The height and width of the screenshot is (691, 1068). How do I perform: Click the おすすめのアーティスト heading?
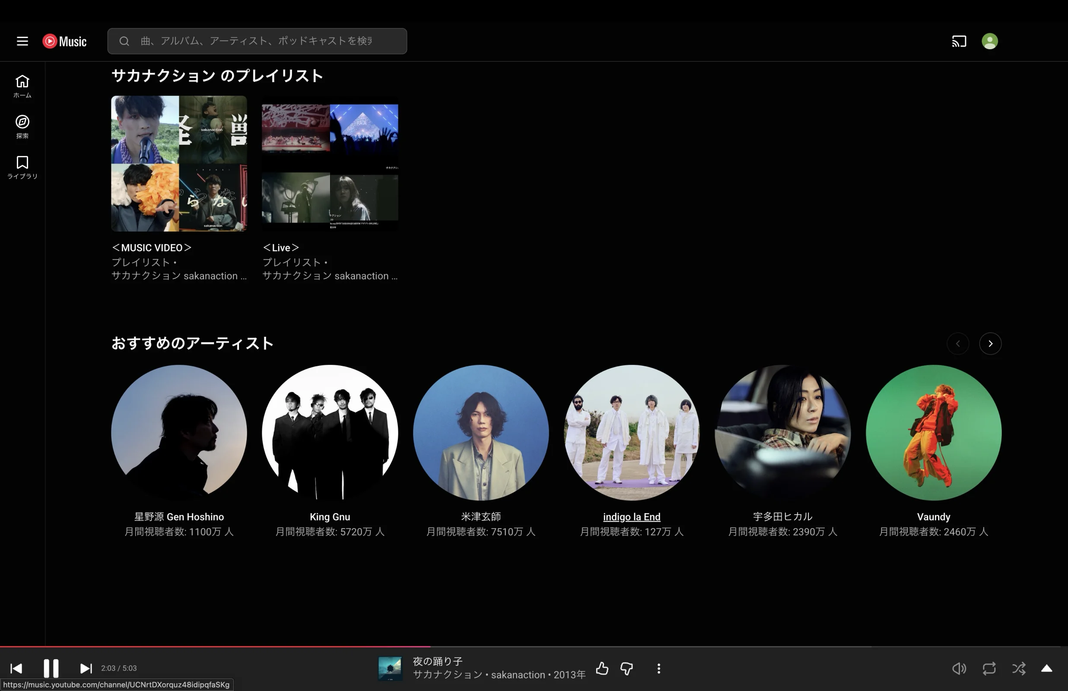coord(193,343)
